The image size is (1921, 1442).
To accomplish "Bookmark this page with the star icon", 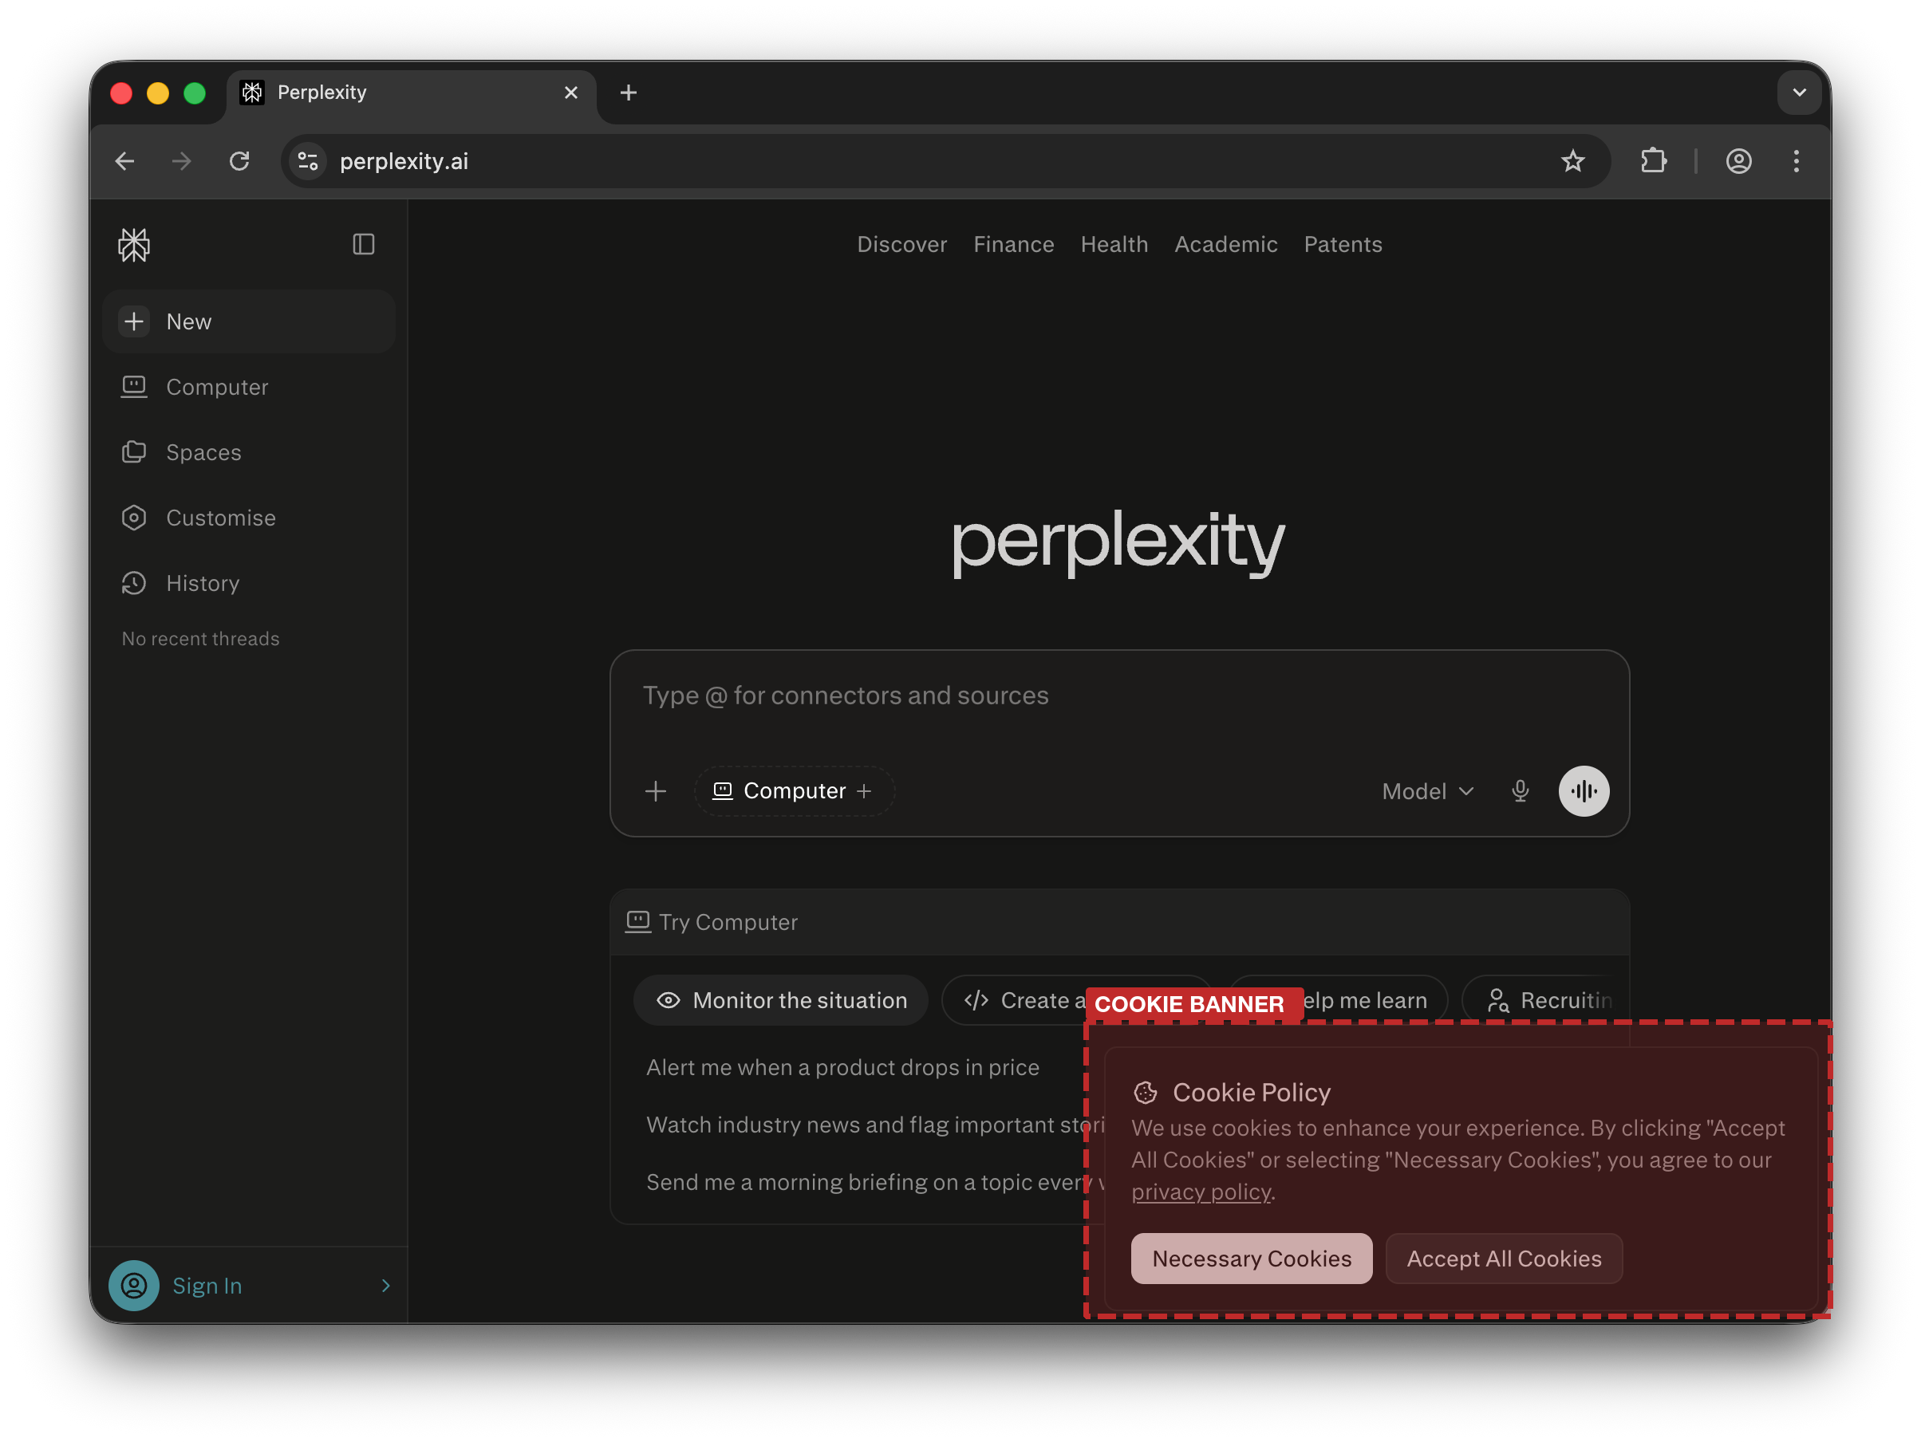I will 1572,161.
